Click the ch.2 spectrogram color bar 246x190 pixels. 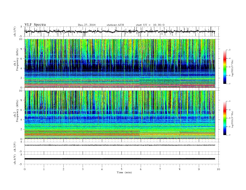pyautogui.click(x=225, y=118)
